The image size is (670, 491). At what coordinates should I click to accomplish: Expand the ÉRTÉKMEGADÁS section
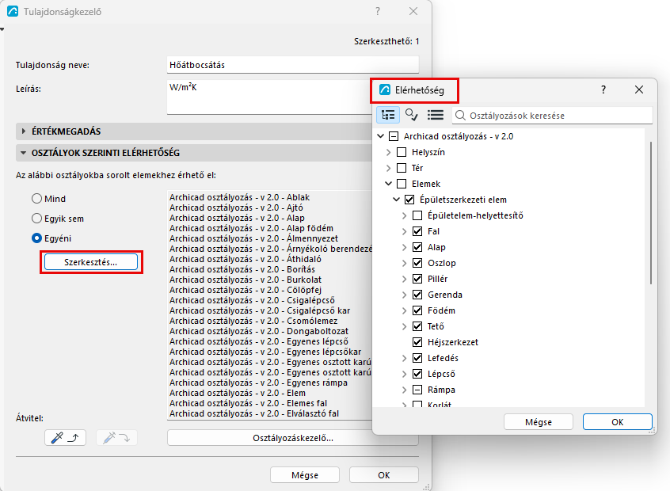point(24,131)
